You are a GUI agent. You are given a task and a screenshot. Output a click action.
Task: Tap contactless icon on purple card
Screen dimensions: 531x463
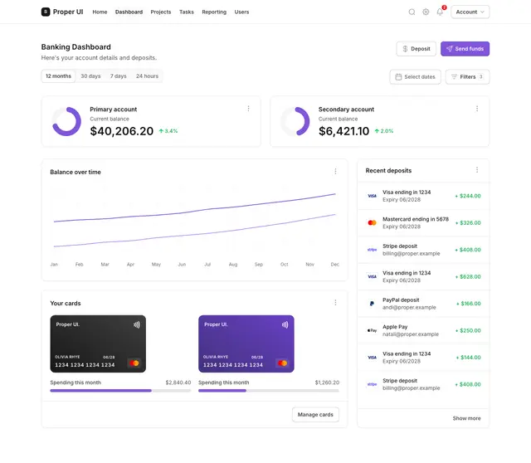pyautogui.click(x=285, y=324)
